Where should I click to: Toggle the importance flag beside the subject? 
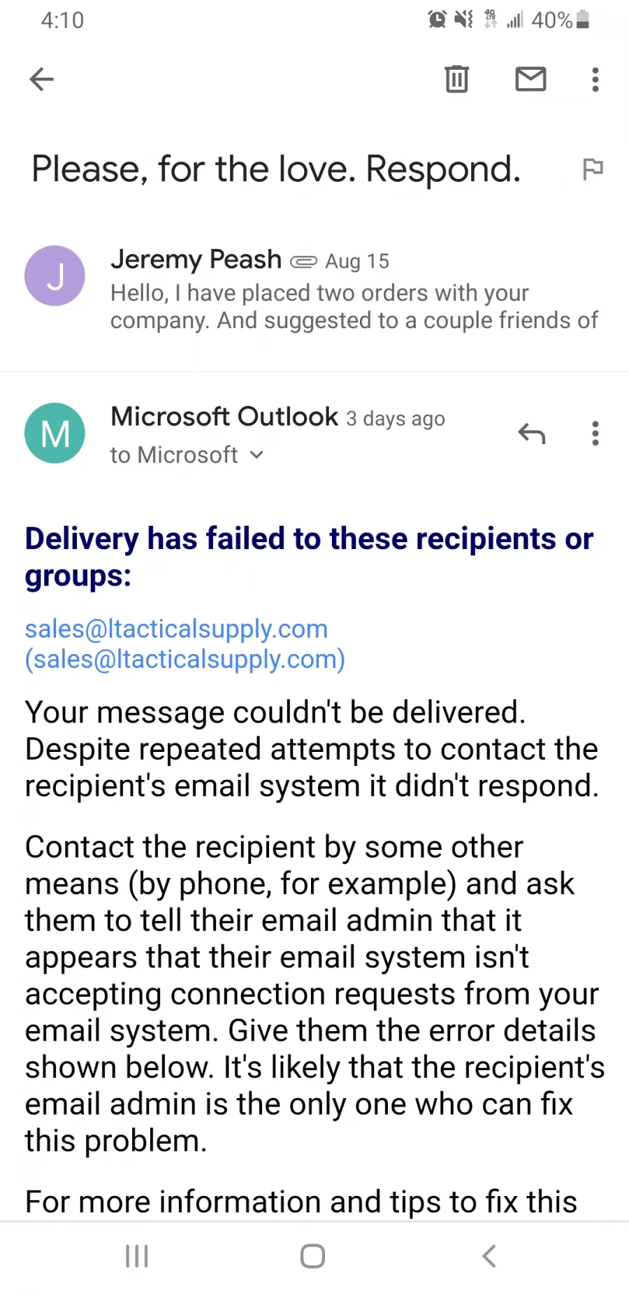pos(593,169)
